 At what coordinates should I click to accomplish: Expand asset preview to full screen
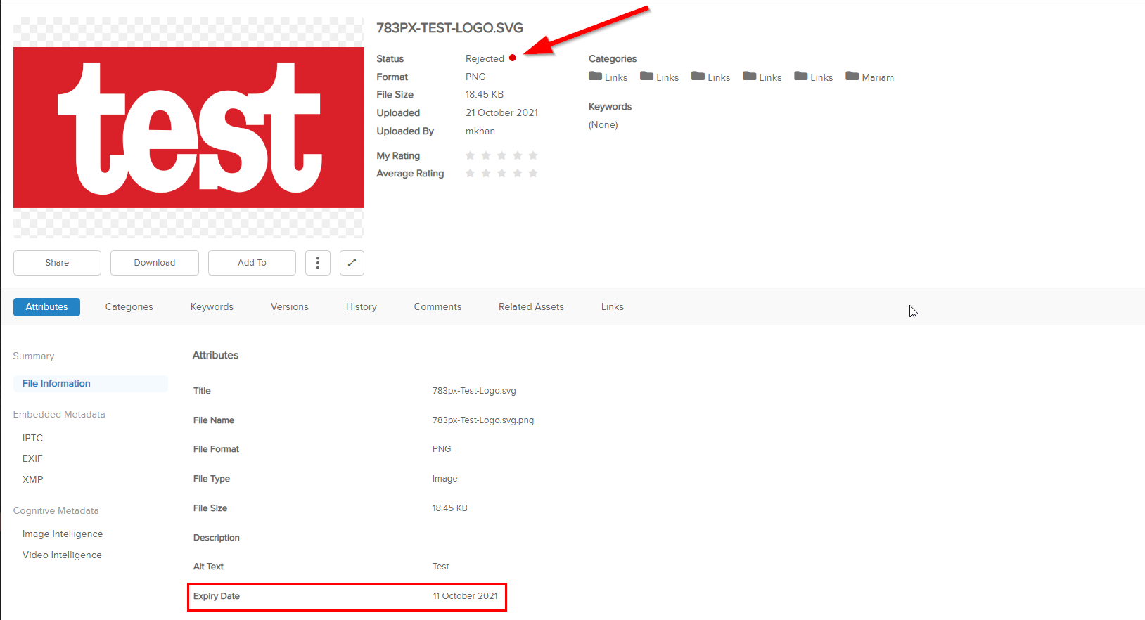(352, 263)
